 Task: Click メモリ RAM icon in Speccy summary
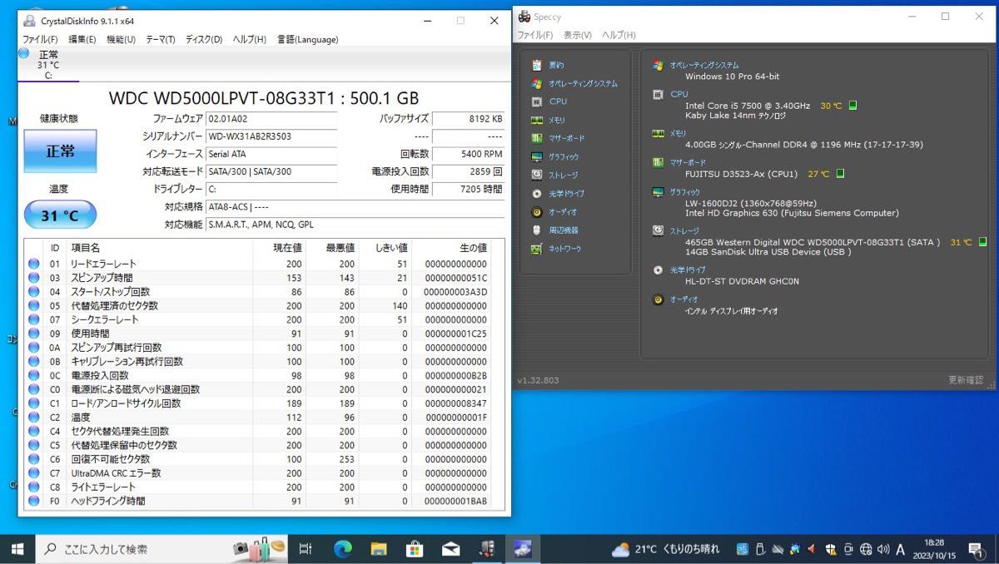pos(658,133)
